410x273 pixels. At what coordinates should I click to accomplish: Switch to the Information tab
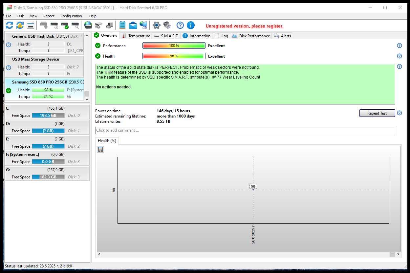click(196, 36)
